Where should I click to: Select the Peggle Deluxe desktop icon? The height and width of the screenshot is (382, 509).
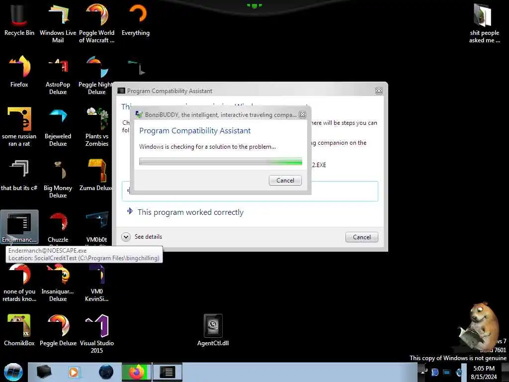click(58, 330)
